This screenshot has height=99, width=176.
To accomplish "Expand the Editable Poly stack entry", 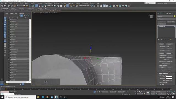I will [158, 26].
